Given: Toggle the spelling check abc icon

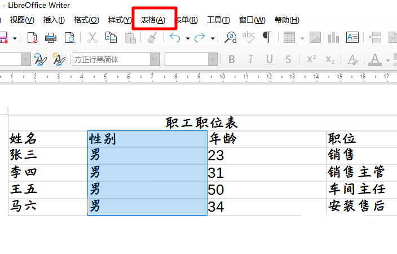Looking at the screenshot, I should coord(248,37).
